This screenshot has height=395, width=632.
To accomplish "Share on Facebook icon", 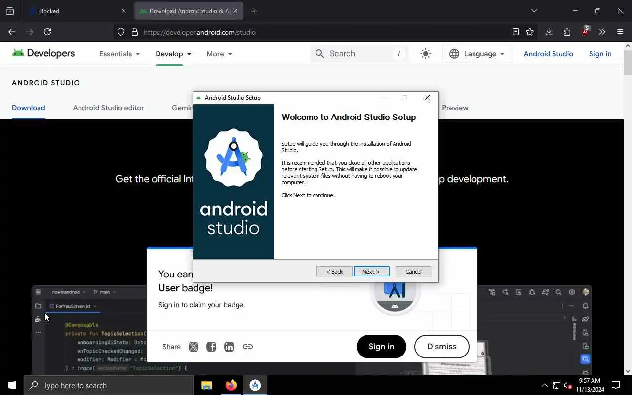I will pyautogui.click(x=211, y=347).
